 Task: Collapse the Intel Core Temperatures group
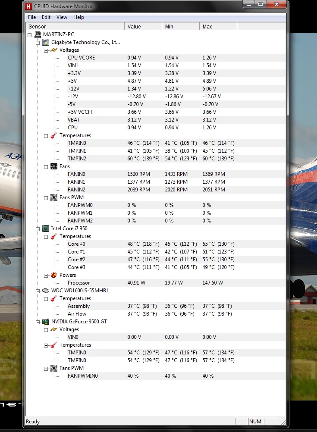(46, 237)
